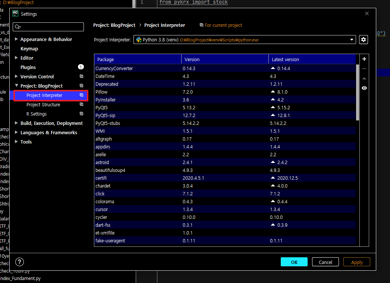Click the search magnifier icon

point(18,27)
